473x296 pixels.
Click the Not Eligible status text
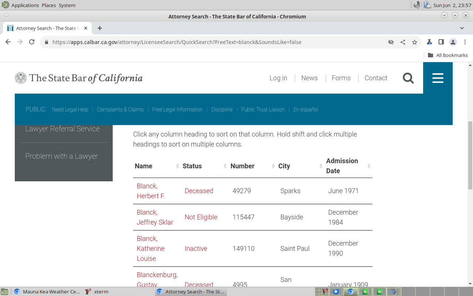click(x=201, y=217)
